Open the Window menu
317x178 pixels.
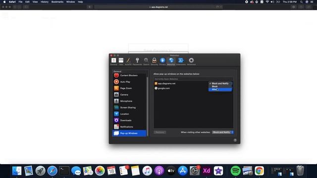point(70,2)
